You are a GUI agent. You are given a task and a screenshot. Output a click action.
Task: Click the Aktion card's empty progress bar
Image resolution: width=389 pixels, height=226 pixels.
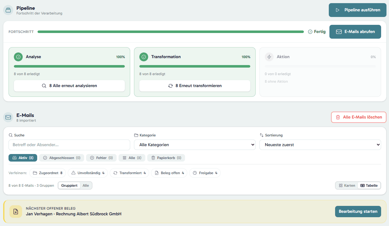pos(320,66)
